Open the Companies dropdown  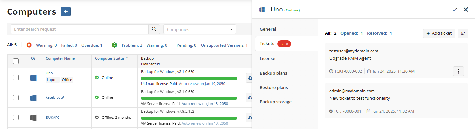pyautogui.click(x=200, y=29)
